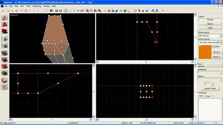Set selection mode to Groups
The image size is (223, 125).
210,19
